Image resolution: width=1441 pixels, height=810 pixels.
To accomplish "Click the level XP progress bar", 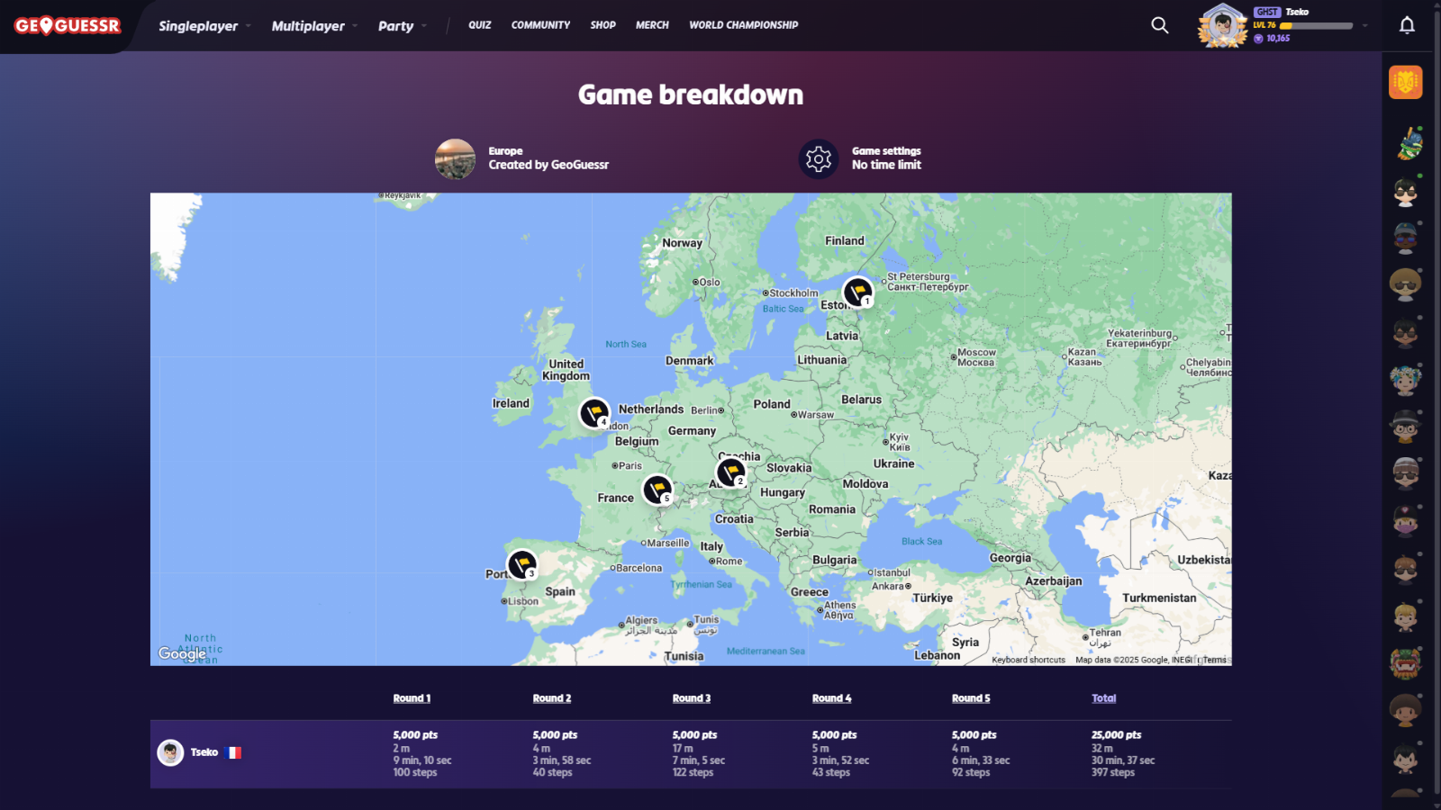I will [1316, 26].
